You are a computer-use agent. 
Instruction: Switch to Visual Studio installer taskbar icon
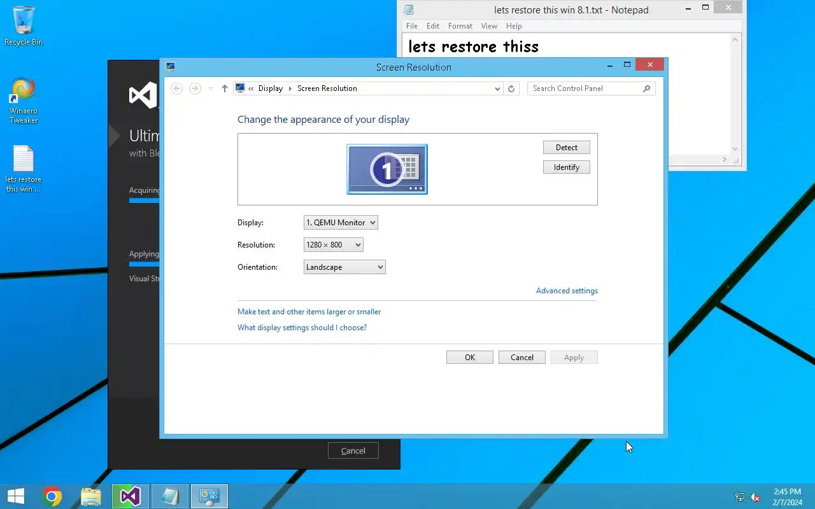pyautogui.click(x=131, y=496)
